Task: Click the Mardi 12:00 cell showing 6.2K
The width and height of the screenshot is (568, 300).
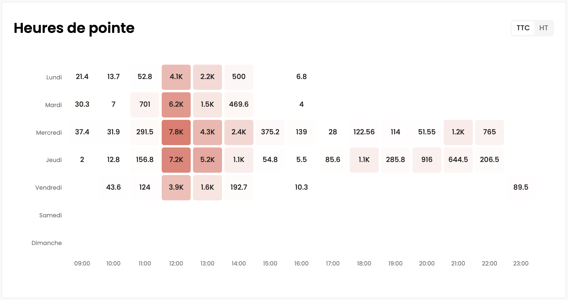Action: point(176,104)
